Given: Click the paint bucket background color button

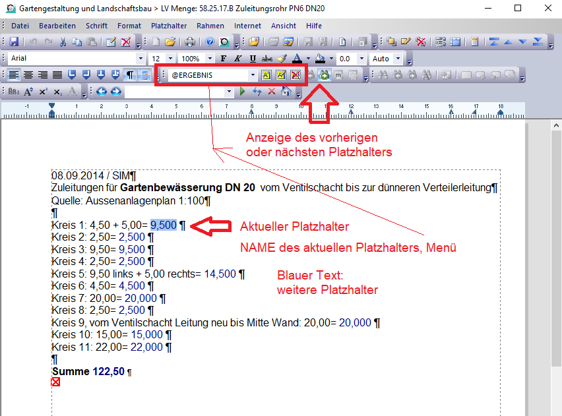Looking at the screenshot, I should [320, 59].
